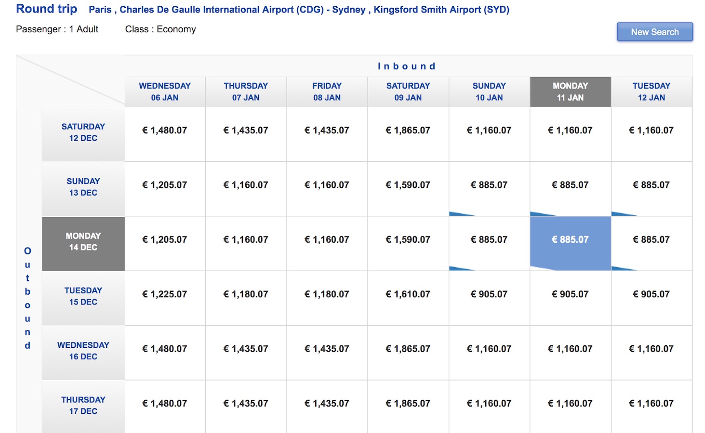The width and height of the screenshot is (705, 433).
Task: Choose fare for 17 Dec out, 10 Jan return
Action: [x=489, y=407]
